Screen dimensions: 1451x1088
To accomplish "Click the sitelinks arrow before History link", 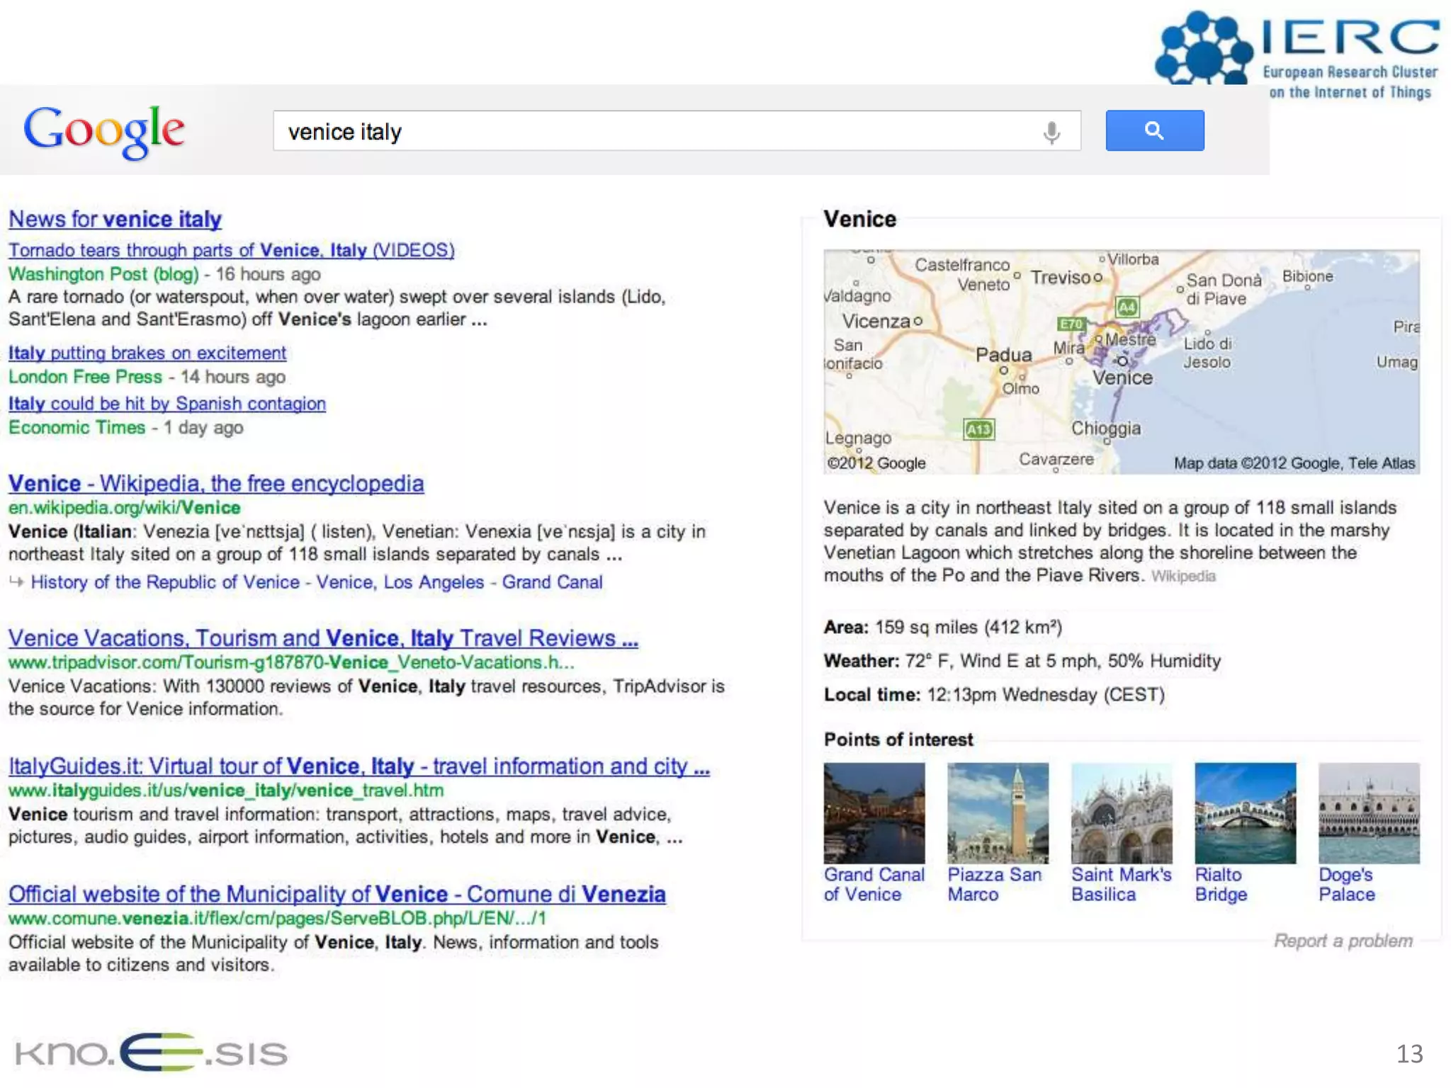I will coord(16,582).
